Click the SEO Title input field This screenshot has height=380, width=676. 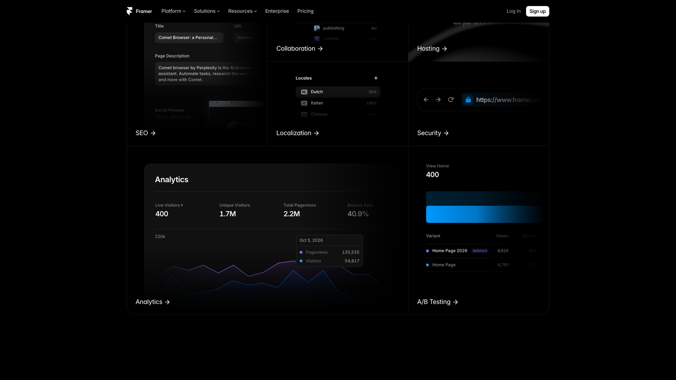[x=189, y=38]
